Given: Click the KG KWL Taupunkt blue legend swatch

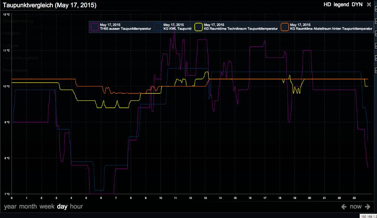Looking at the screenshot, I should pos(158,27).
